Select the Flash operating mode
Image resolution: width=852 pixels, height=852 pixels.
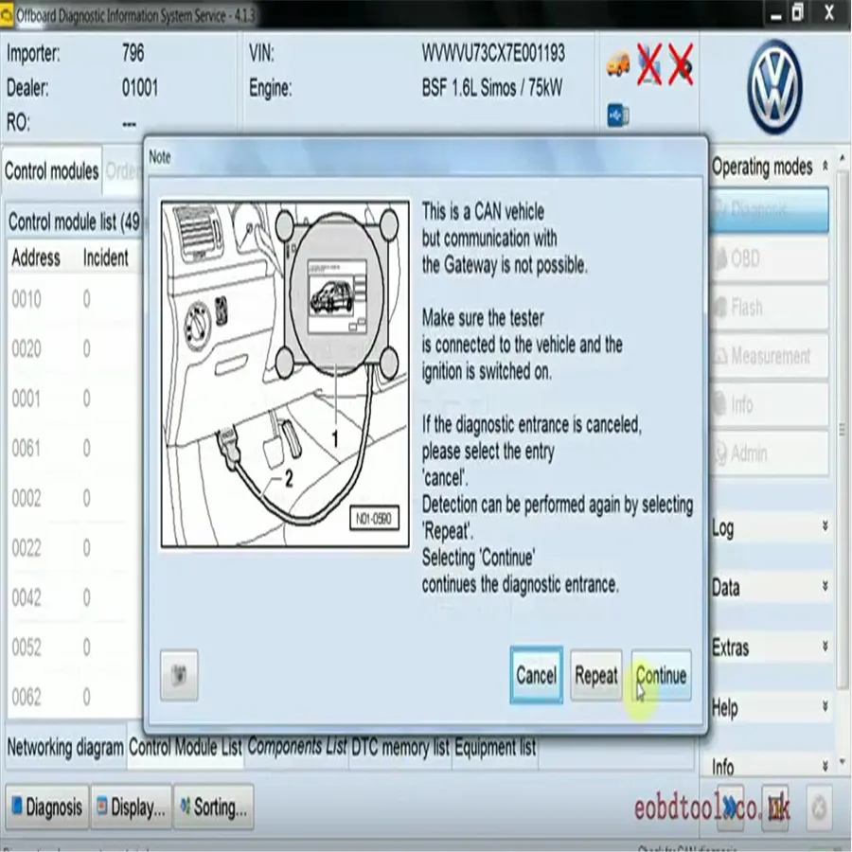(x=769, y=308)
